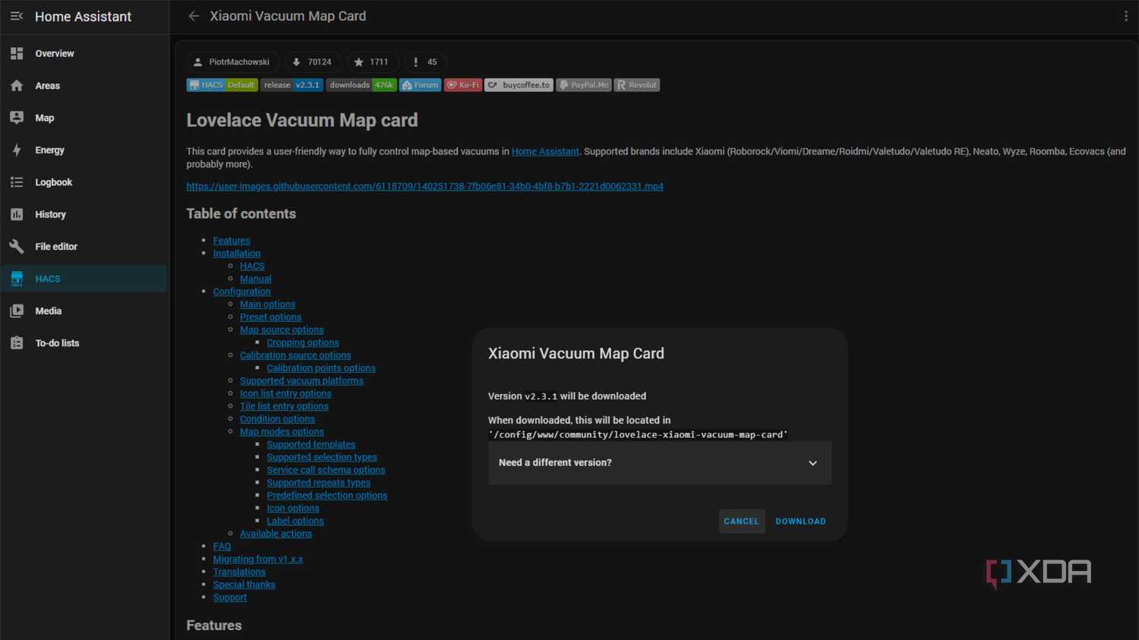Click the To-do lists clipboard icon
The width and height of the screenshot is (1139, 640).
tap(17, 343)
